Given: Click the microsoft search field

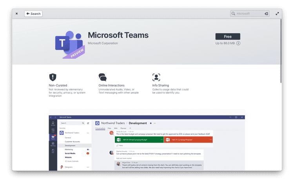Looking at the screenshot, I should click(x=250, y=14).
